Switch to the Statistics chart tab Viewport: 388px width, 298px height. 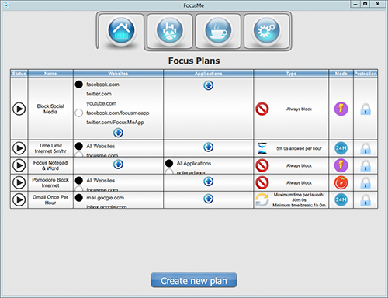(170, 30)
